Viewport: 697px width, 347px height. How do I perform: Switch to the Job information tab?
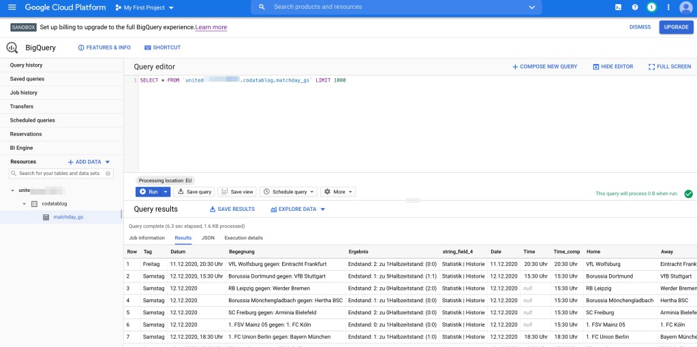coord(146,238)
